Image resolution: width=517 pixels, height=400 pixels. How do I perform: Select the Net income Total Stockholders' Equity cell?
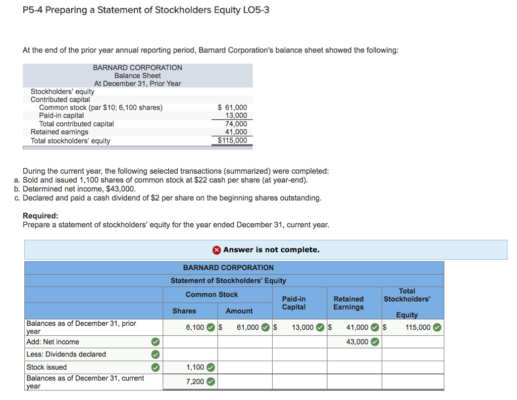click(x=413, y=342)
